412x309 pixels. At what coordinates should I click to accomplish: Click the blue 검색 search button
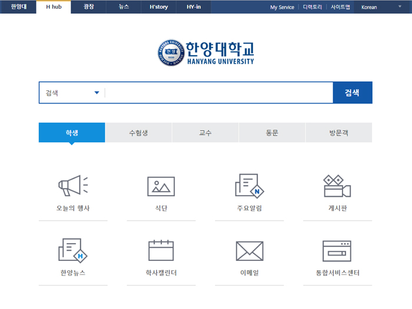click(353, 93)
